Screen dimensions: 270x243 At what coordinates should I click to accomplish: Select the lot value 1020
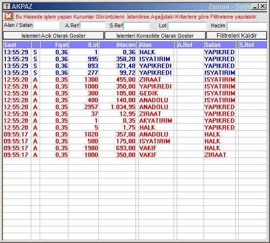tap(91, 134)
